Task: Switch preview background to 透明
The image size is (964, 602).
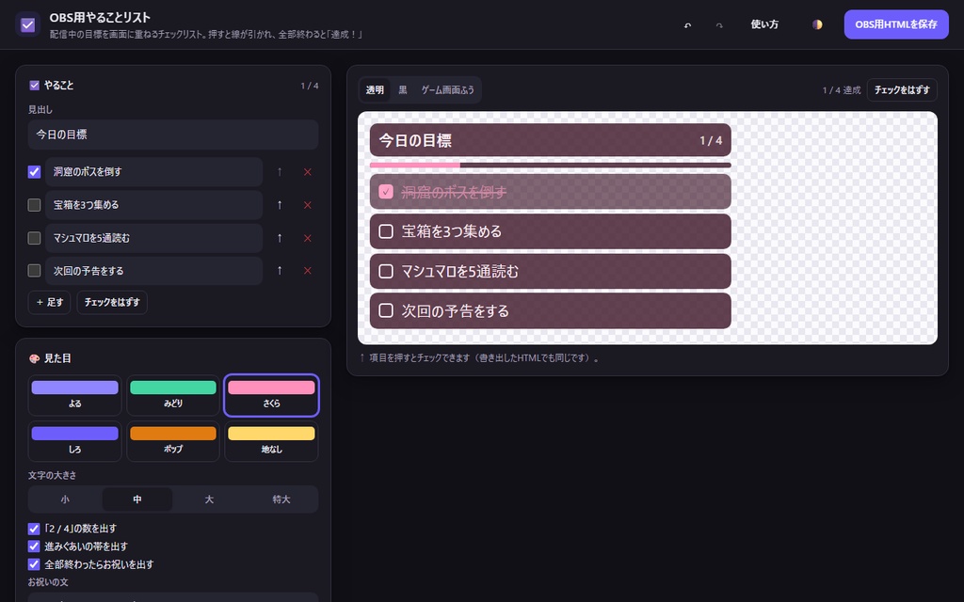Action: click(375, 89)
